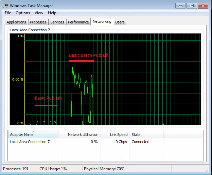The width and height of the screenshot is (212, 175).
Task: Click the window resize grip in status bar
Action: pyautogui.click(x=207, y=170)
